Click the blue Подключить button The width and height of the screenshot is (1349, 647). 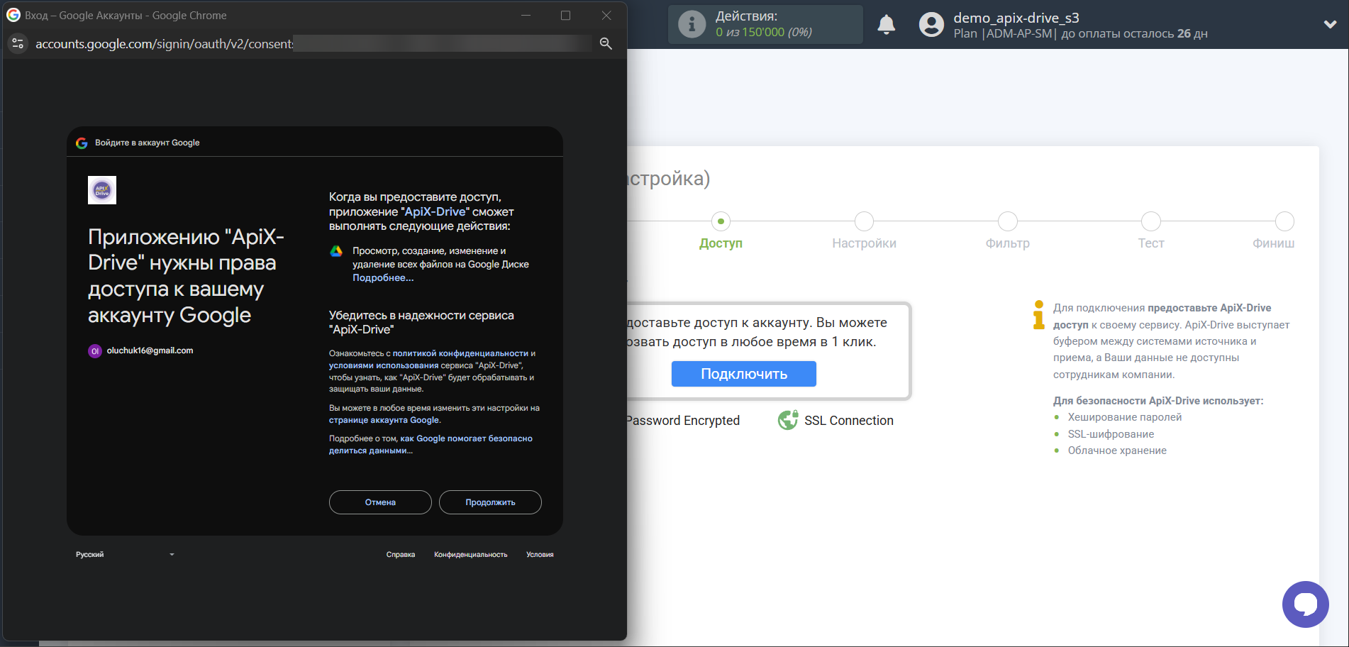click(x=744, y=374)
